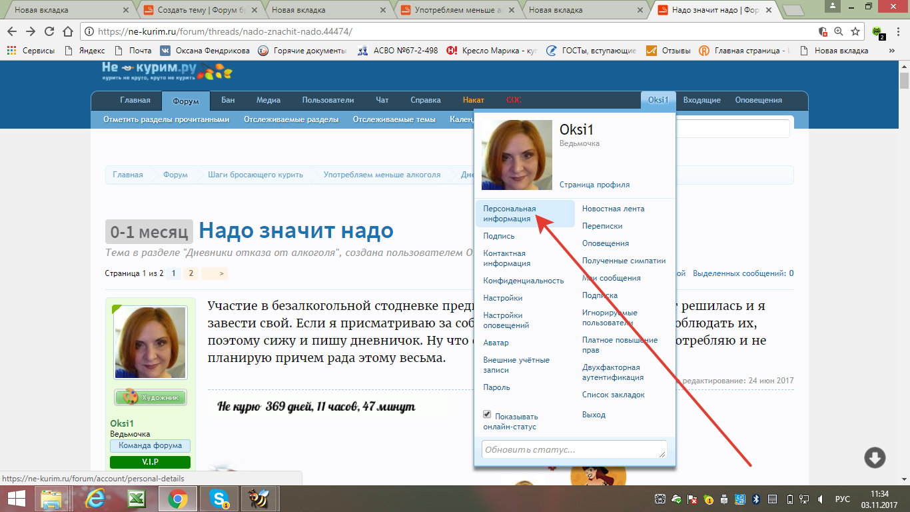
Task: Open the Windows Start button
Action: coord(16,498)
